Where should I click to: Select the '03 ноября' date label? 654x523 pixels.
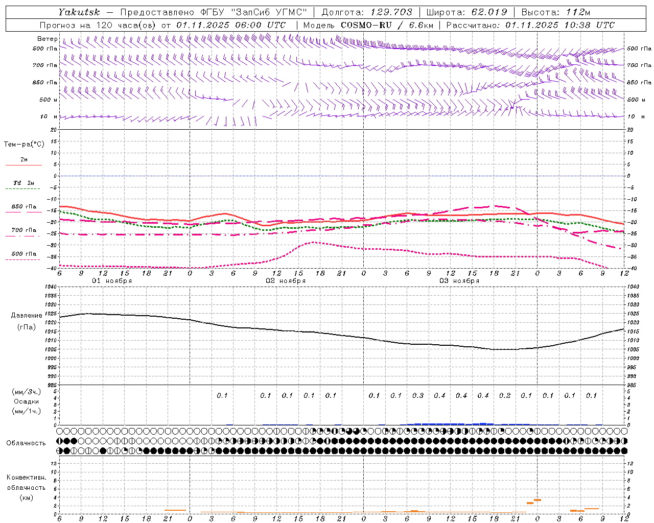(459, 281)
